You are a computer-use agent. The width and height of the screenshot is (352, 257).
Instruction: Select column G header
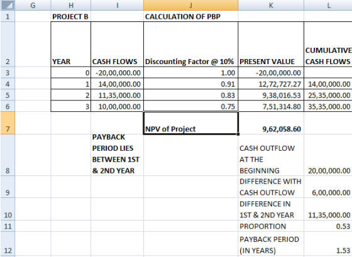[33, 5]
